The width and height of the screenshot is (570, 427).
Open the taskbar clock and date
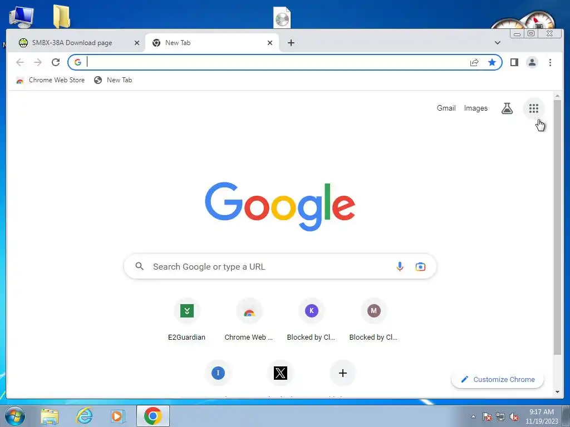click(541, 416)
